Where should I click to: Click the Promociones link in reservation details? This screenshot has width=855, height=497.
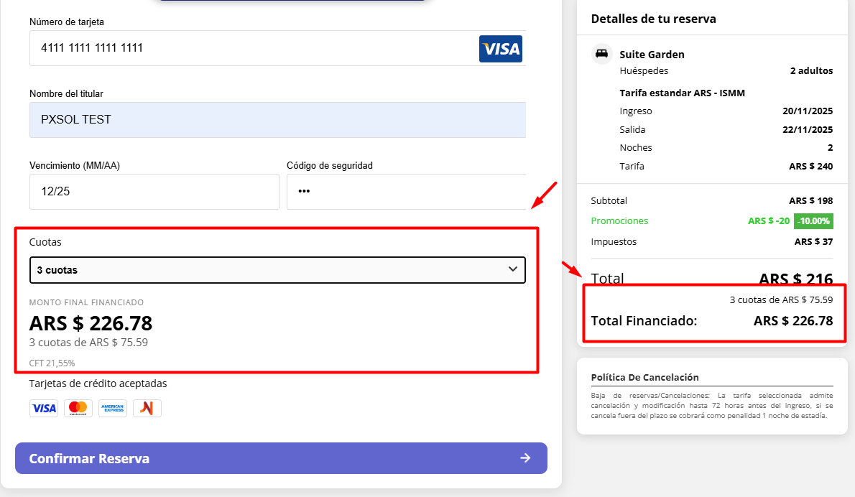click(x=619, y=221)
